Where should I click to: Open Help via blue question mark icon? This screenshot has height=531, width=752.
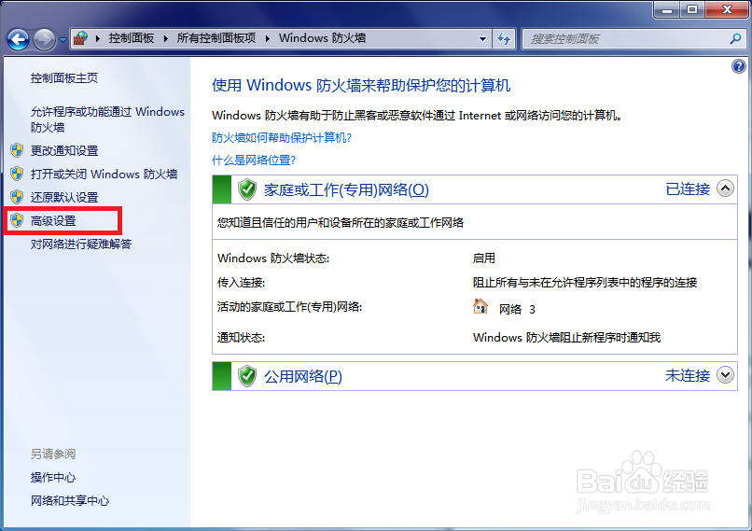click(739, 66)
